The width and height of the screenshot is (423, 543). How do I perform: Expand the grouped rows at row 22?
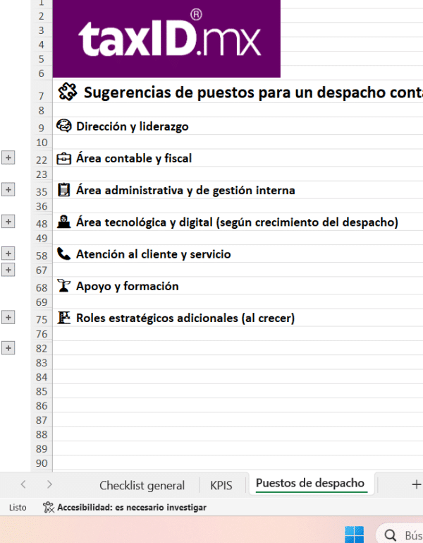click(8, 158)
